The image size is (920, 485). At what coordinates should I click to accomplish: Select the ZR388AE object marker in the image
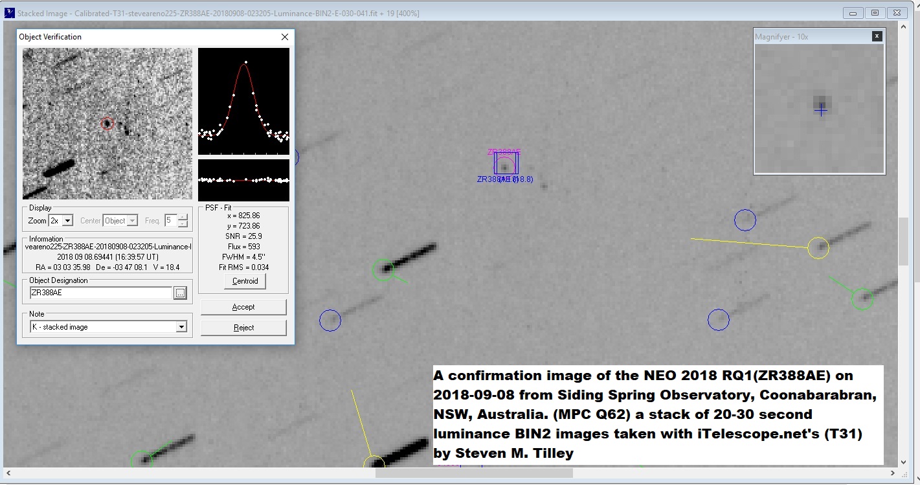[505, 167]
